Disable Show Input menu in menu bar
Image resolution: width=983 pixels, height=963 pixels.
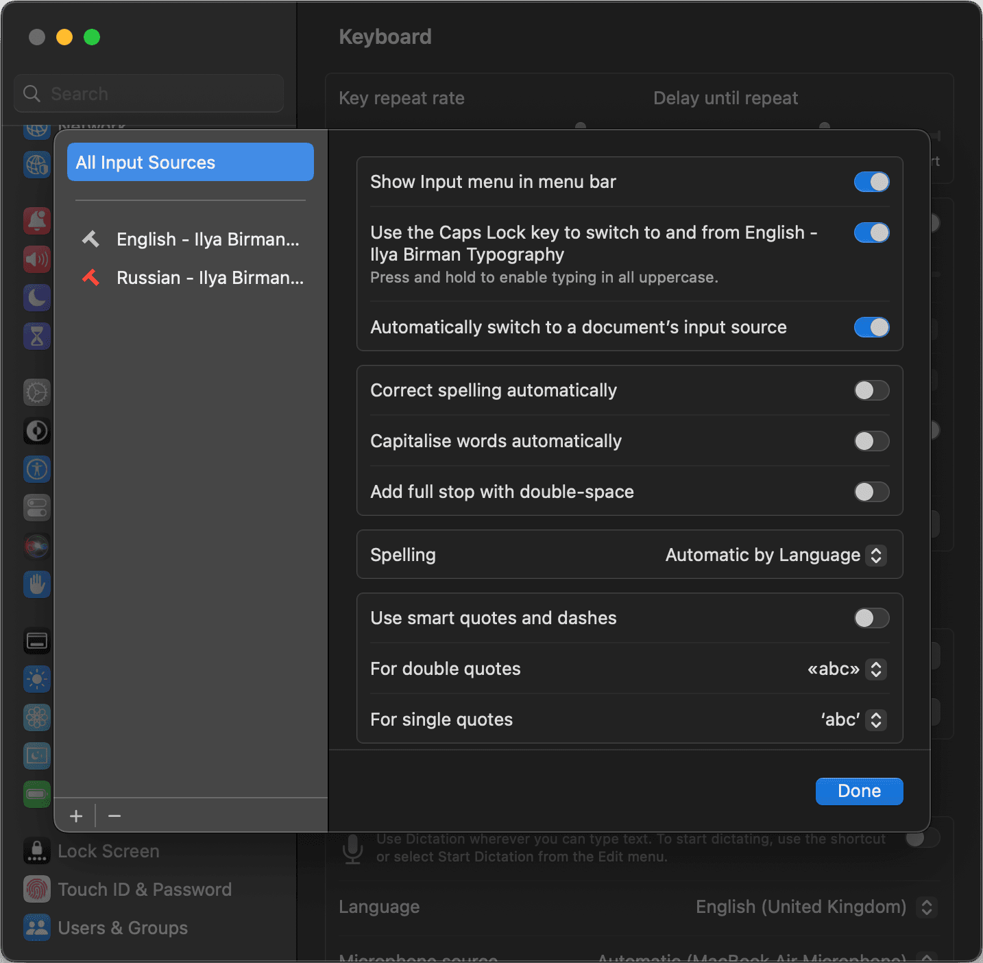click(x=871, y=182)
